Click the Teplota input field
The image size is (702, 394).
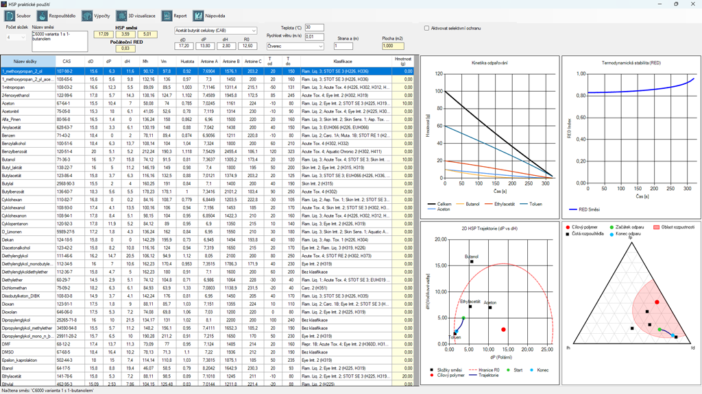click(x=314, y=27)
